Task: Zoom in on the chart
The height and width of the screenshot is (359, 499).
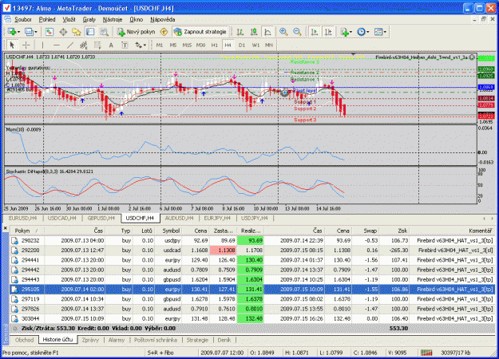Action: point(283,32)
